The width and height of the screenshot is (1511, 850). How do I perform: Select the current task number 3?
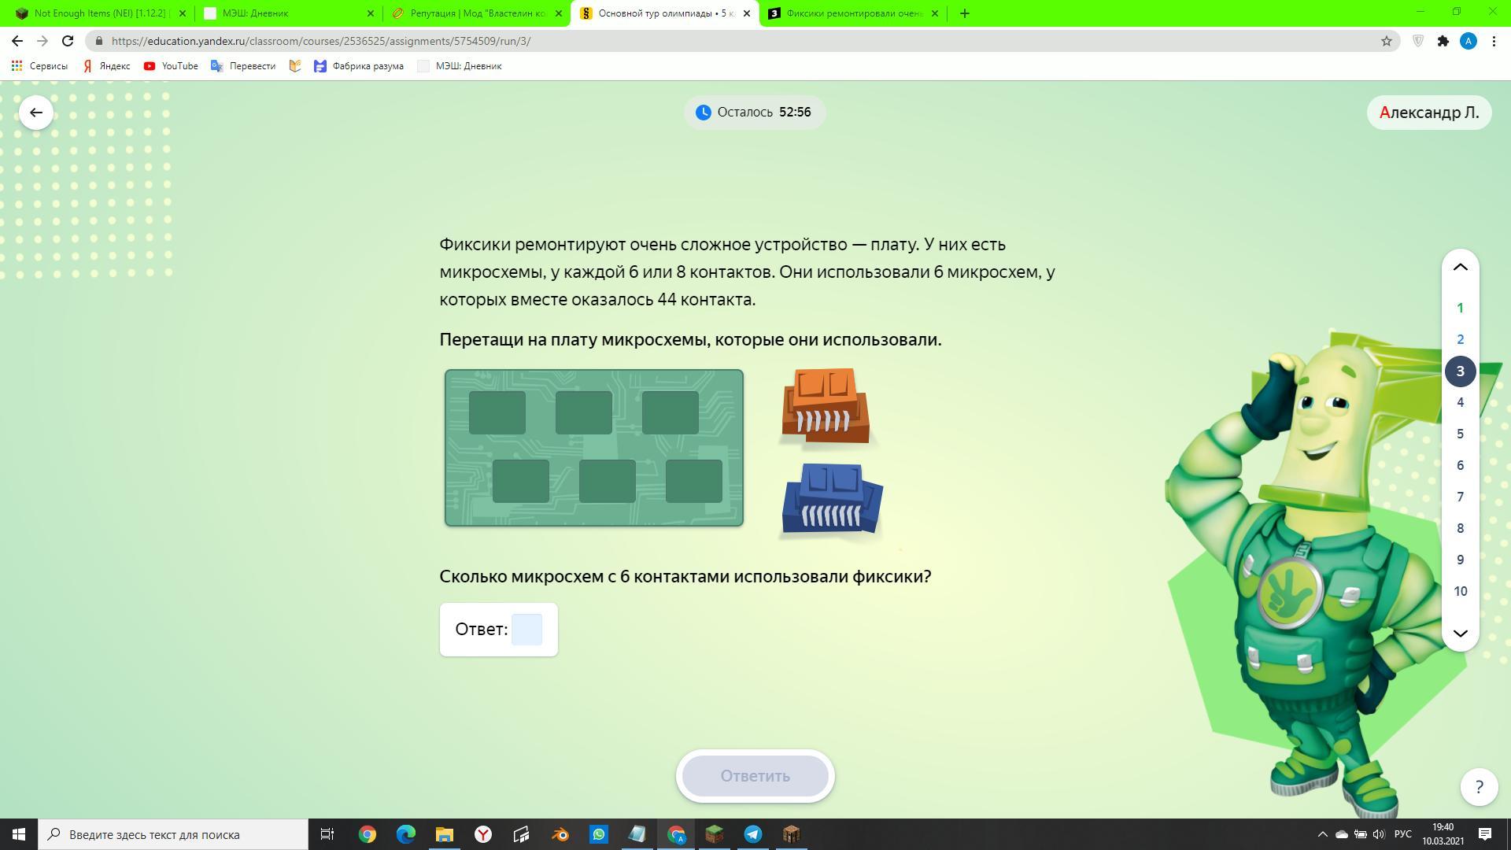pos(1460,371)
